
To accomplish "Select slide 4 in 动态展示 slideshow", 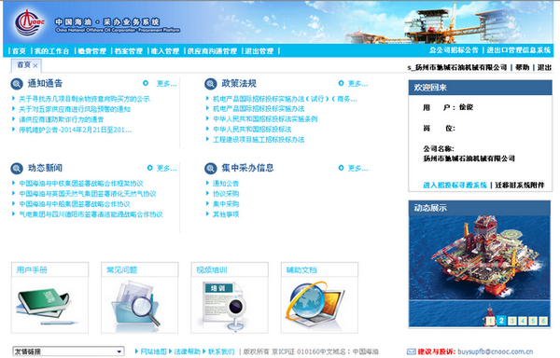I will pos(522,321).
